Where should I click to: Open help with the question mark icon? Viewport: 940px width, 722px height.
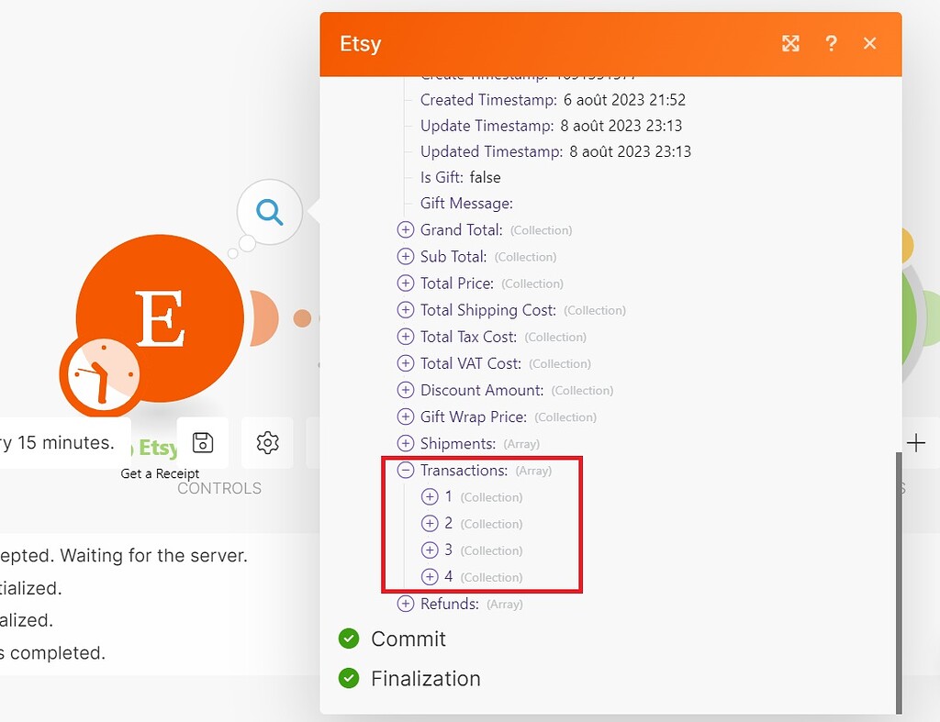coord(832,43)
